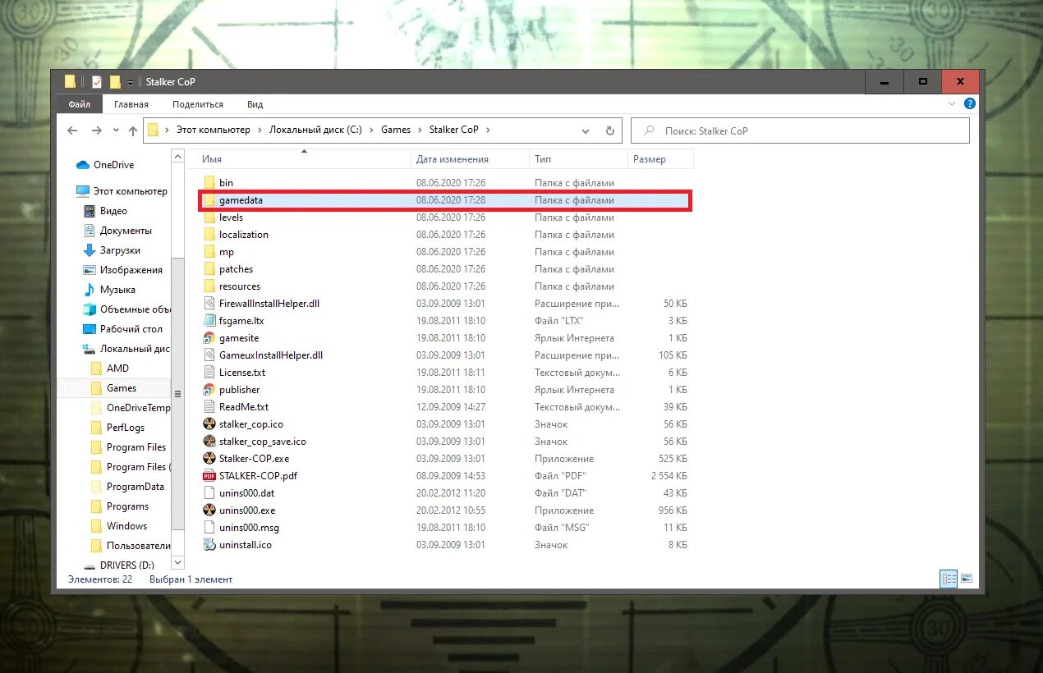Open the Файл ribbon tab
Viewport: 1043px width, 673px height.
[80, 104]
